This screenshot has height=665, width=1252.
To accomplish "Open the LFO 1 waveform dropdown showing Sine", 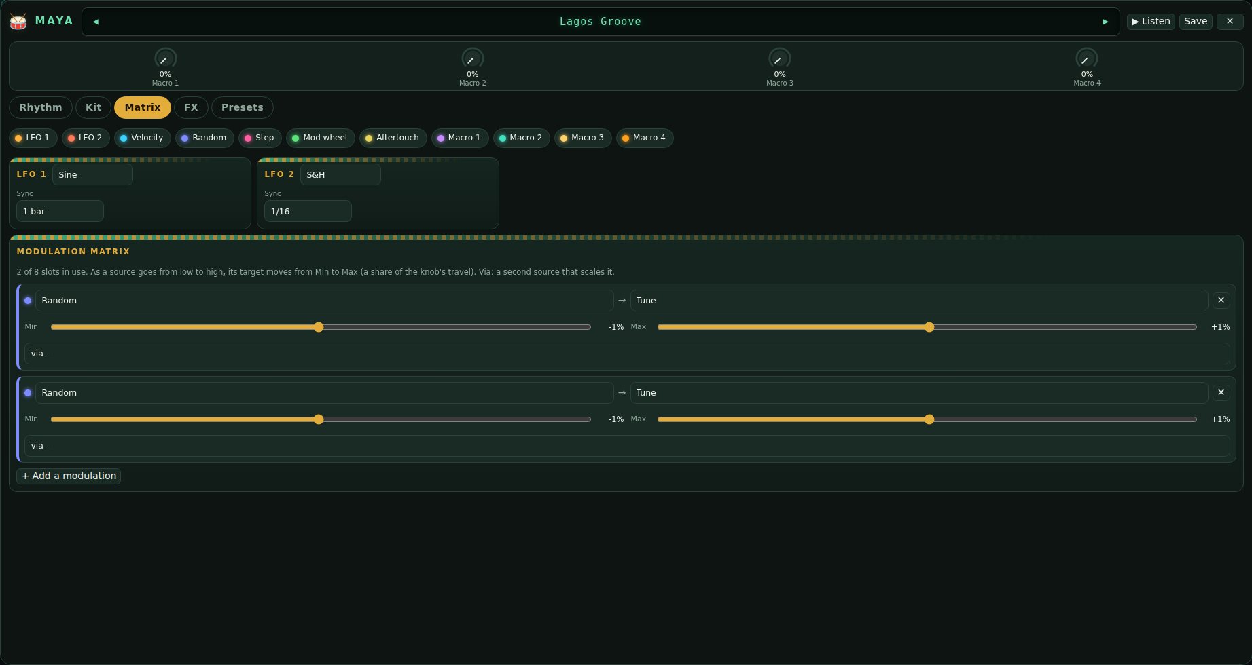I will click(x=92, y=174).
